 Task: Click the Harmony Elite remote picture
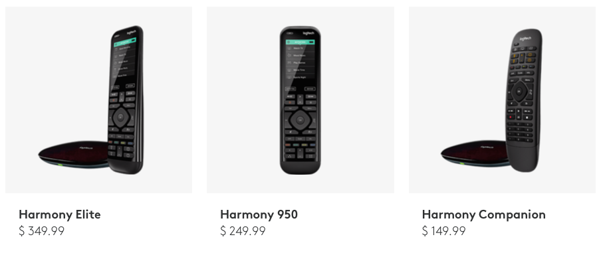[126, 100]
